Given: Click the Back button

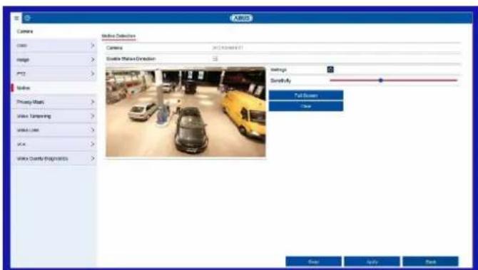Looking at the screenshot, I should pyautogui.click(x=430, y=261).
